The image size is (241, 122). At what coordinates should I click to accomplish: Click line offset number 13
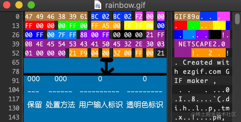pos(16,26)
